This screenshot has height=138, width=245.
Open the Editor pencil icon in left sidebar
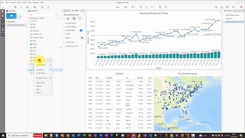pyautogui.click(x=3, y=21)
